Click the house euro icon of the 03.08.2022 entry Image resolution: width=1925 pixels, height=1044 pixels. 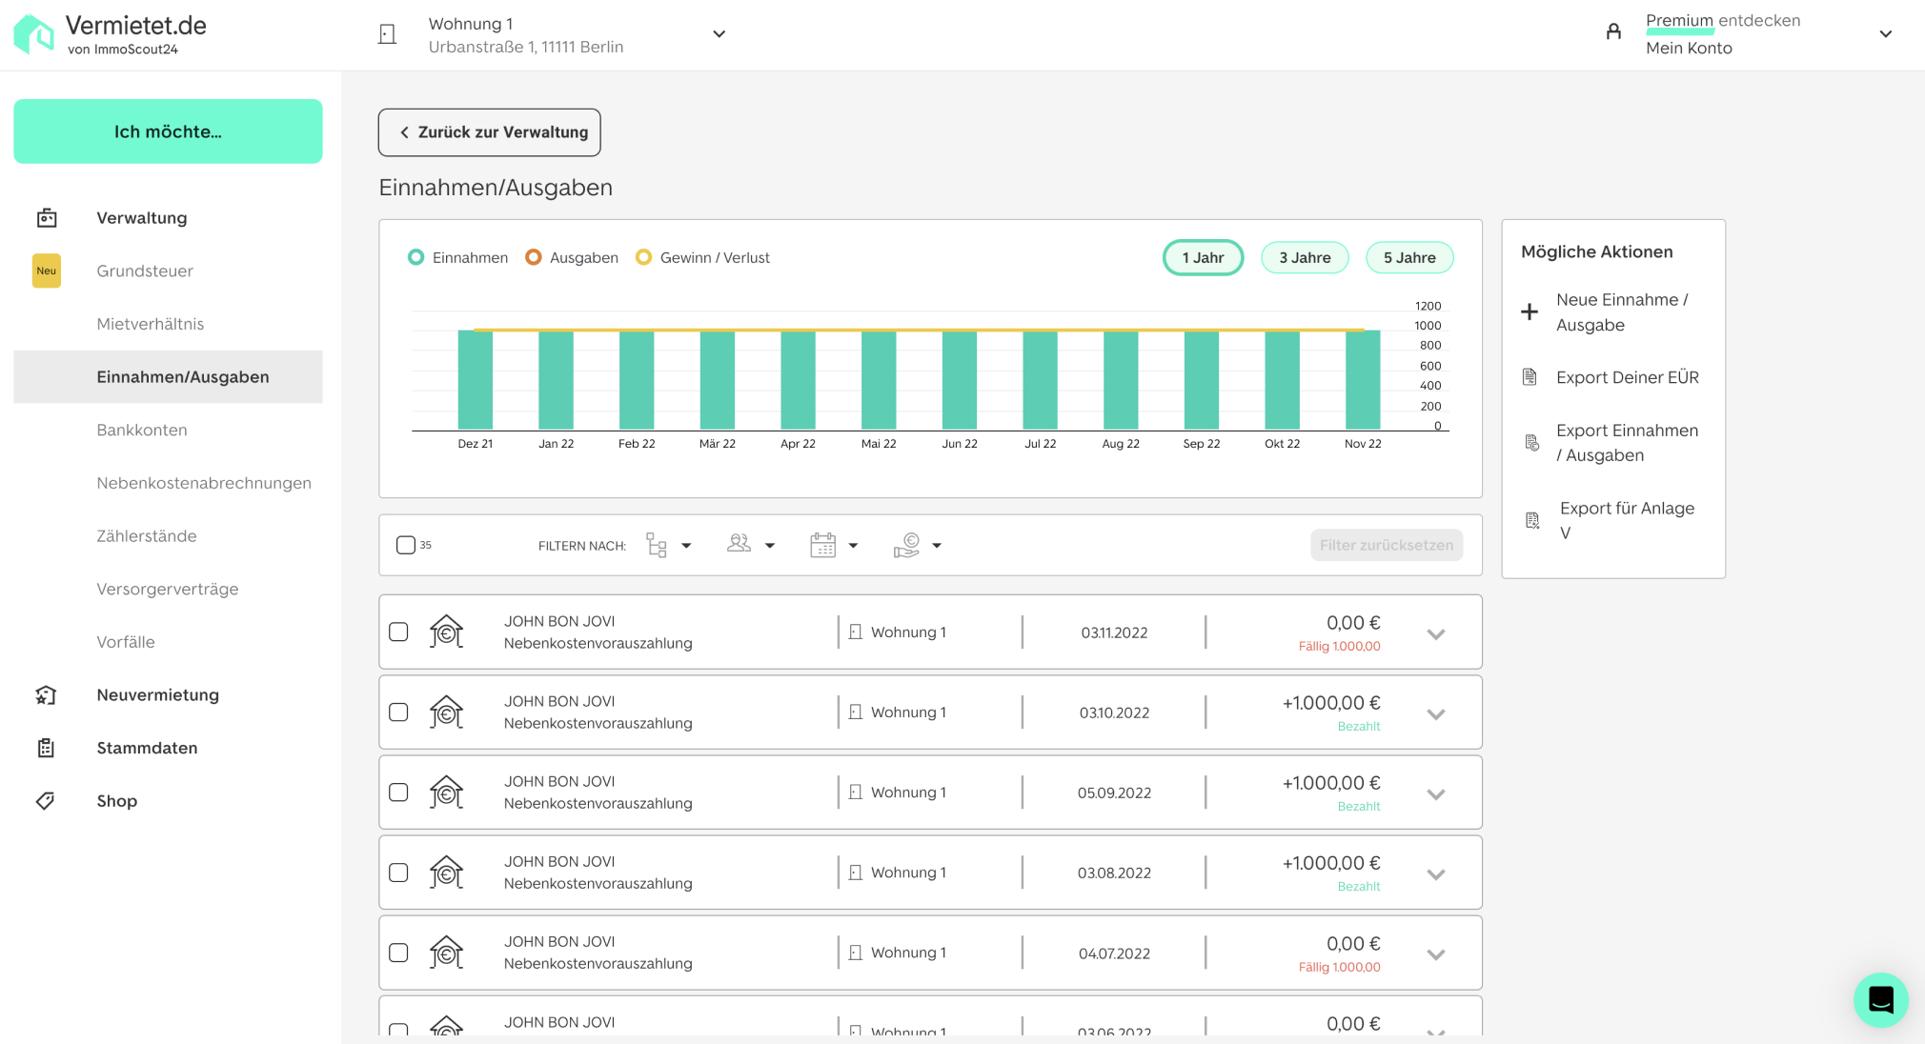[x=446, y=872]
